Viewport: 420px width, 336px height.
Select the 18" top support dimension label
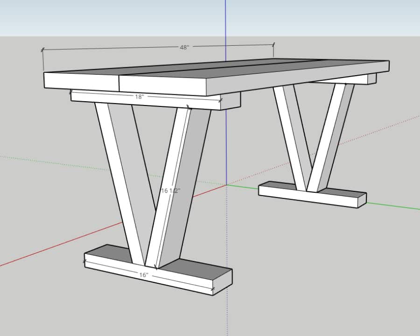[139, 97]
